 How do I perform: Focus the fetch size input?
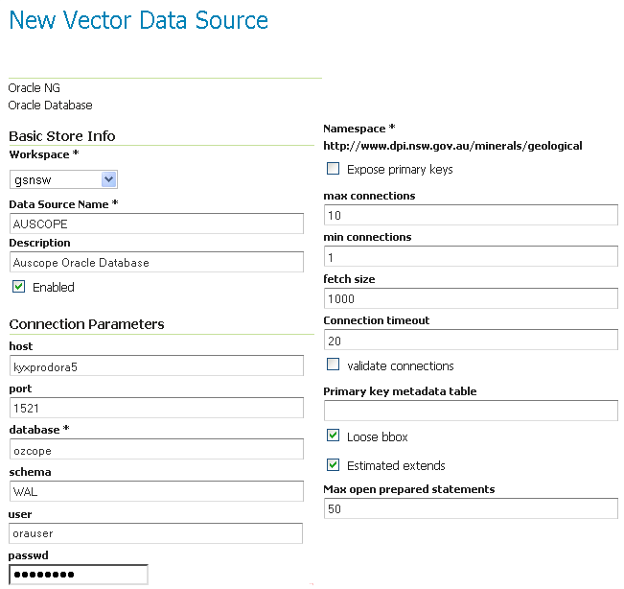471,298
